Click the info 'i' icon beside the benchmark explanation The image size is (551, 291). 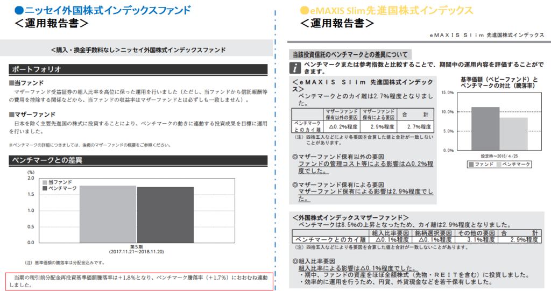point(295,68)
